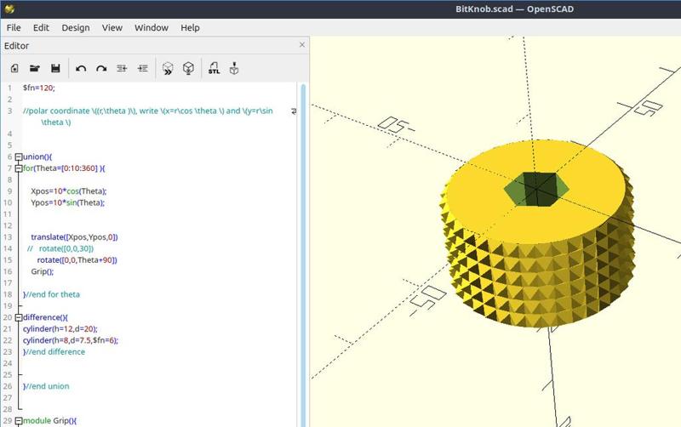Open the View menu
This screenshot has height=427, width=681.
pos(112,27)
